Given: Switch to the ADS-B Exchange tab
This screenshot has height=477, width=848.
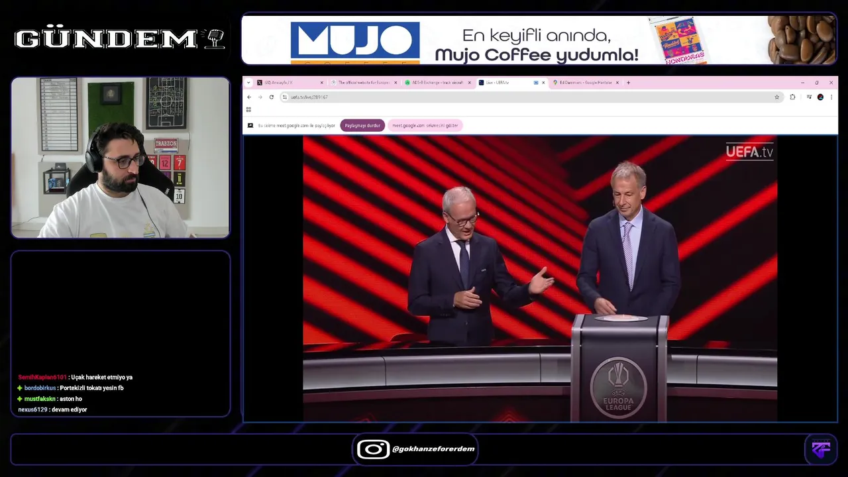Looking at the screenshot, I should tap(437, 83).
